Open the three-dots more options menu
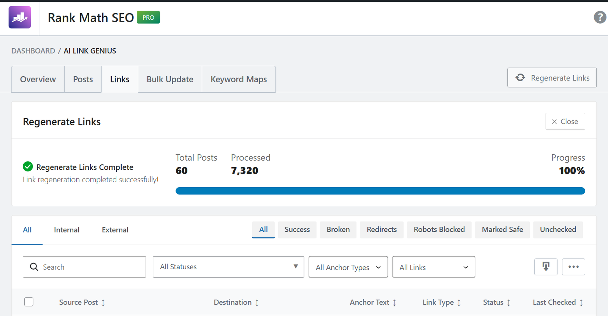 tap(573, 267)
